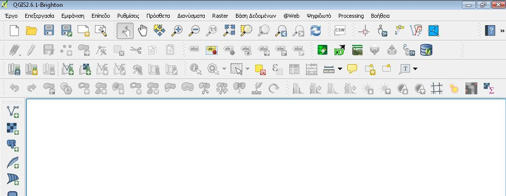
Task: Activate Coordinate Capture crosshair icon
Action: (x=366, y=31)
